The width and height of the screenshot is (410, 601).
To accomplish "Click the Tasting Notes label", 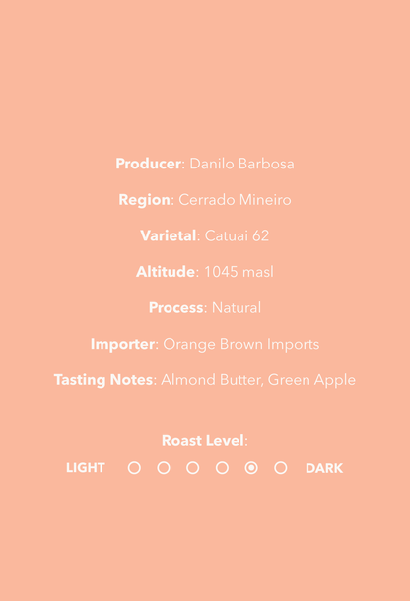I will [103, 380].
